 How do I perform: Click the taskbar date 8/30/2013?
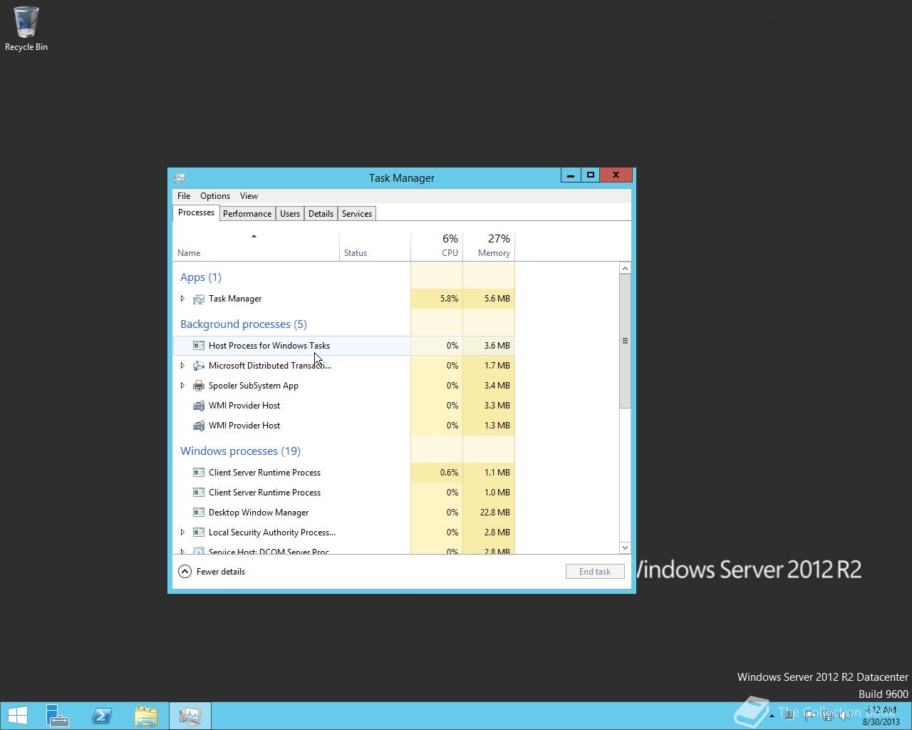tap(881, 721)
